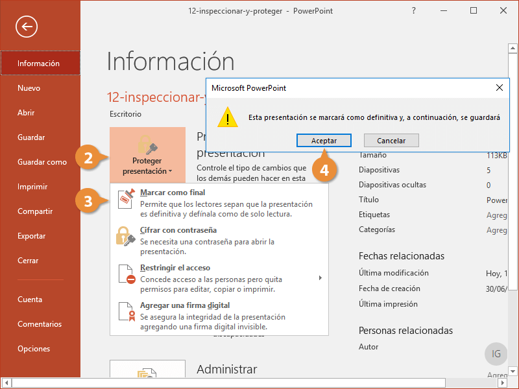The height and width of the screenshot is (389, 519).
Task: Select Información in the sidebar
Action: click(x=39, y=64)
